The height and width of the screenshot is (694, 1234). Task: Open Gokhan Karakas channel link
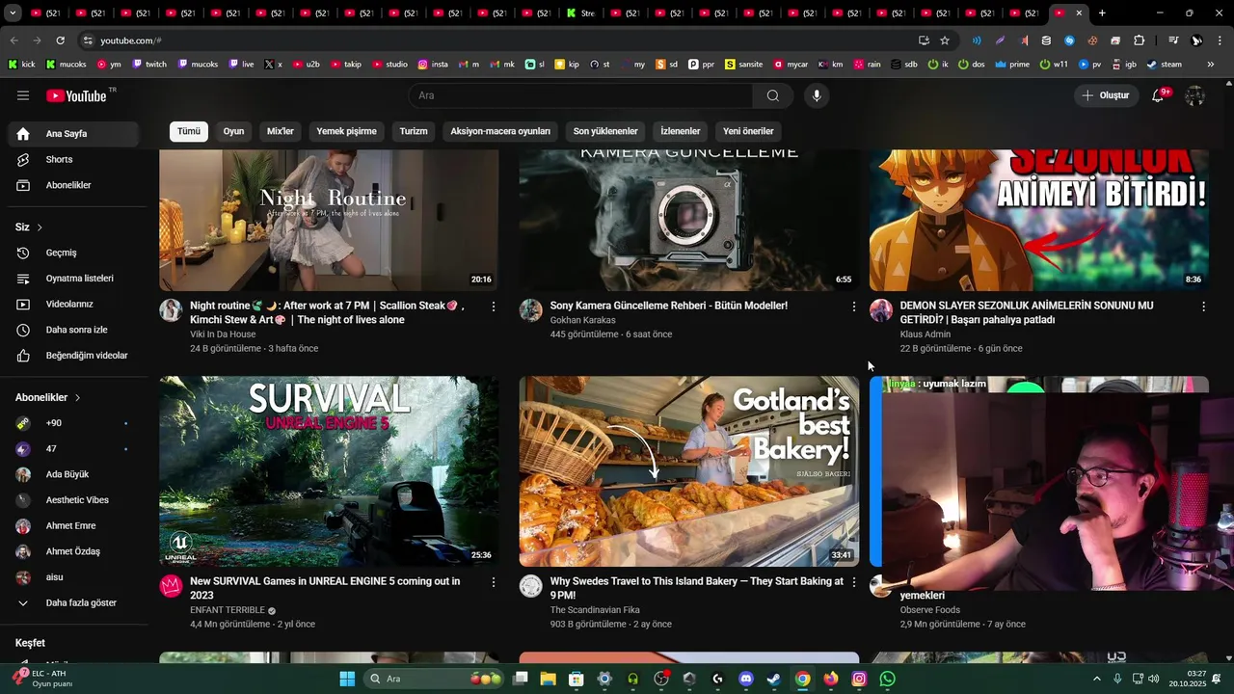click(x=582, y=320)
